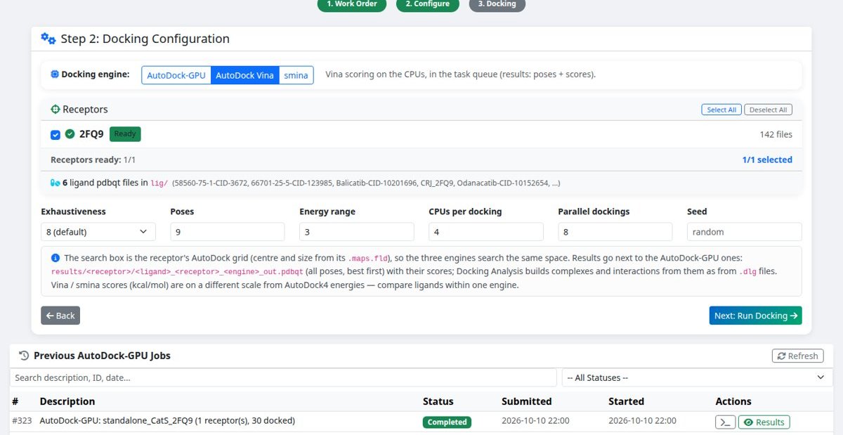Go to step 1. Work Order
This screenshot has width=843, height=435.
pos(352,4)
